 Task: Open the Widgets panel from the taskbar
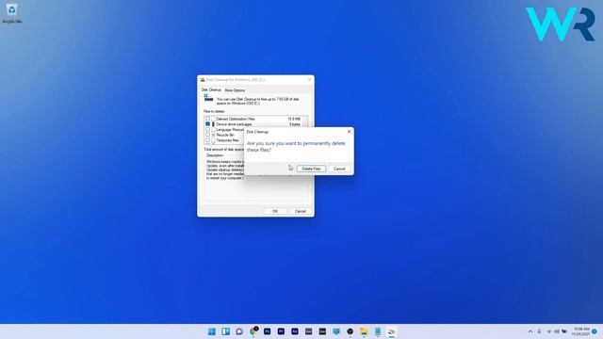click(226, 331)
